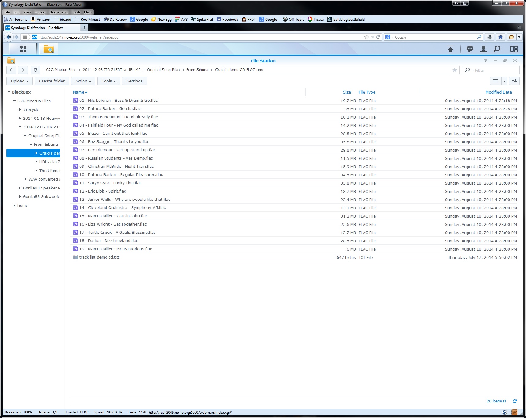Open the Facebook bookmark
The image size is (526, 418).
(227, 19)
